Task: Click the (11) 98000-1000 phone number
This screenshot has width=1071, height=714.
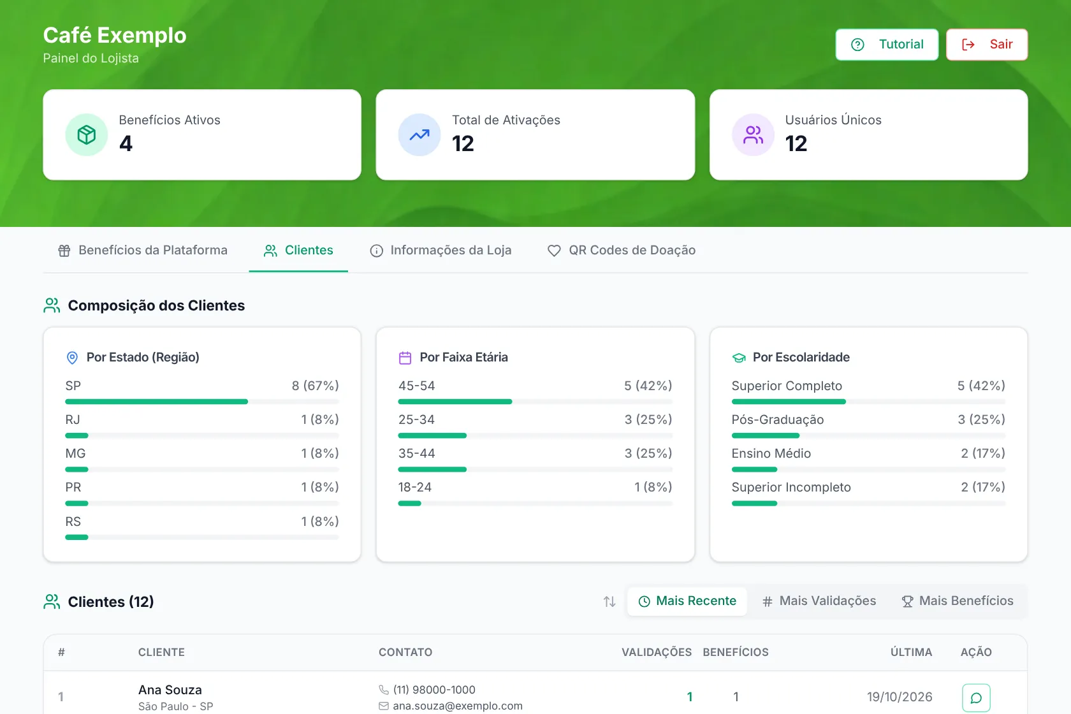Action: (434, 690)
